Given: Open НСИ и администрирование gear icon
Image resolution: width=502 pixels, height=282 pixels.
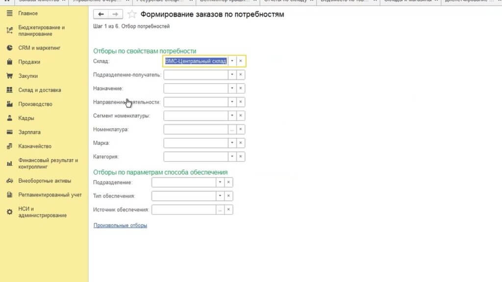Looking at the screenshot, I should pyautogui.click(x=9, y=212).
